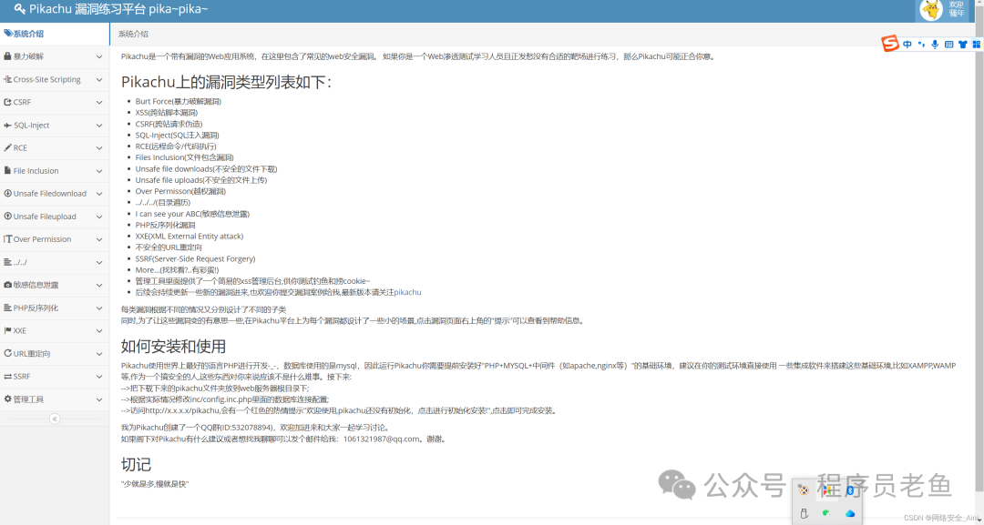Click the flag icon beside XXE

point(7,330)
